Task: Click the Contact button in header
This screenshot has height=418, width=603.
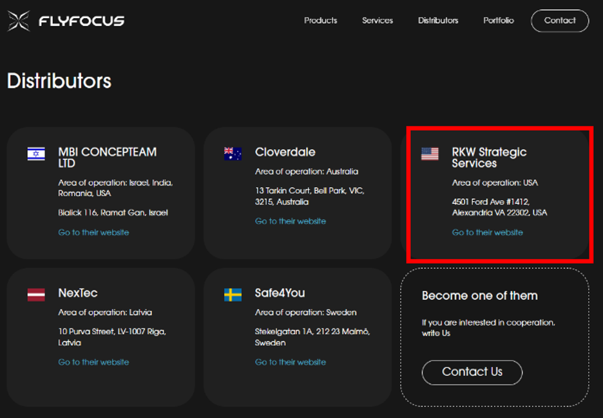Action: [560, 21]
